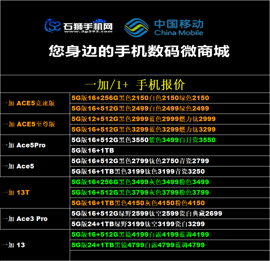Screen dimensions: 270x261
Task: Click 13T 16+1TB row priced 4150
Action: pyautogui.click(x=170, y=203)
